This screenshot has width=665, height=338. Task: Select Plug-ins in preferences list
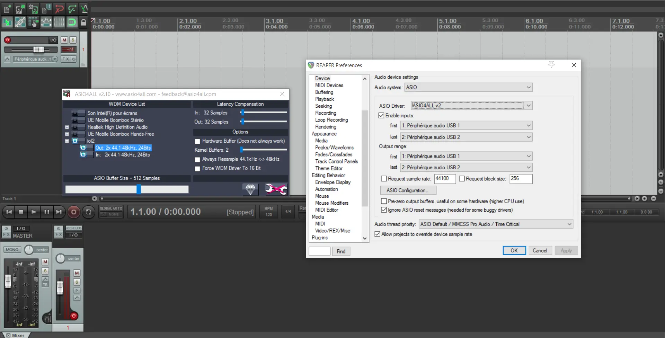(320, 238)
